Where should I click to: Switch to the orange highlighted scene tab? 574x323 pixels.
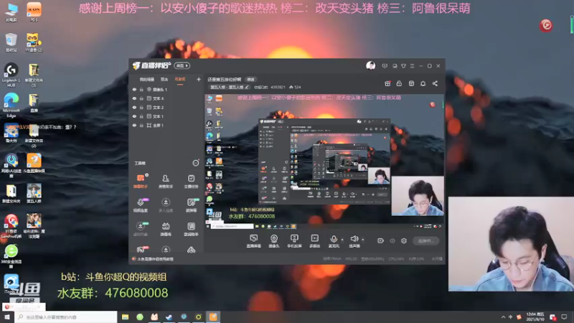[x=180, y=79]
